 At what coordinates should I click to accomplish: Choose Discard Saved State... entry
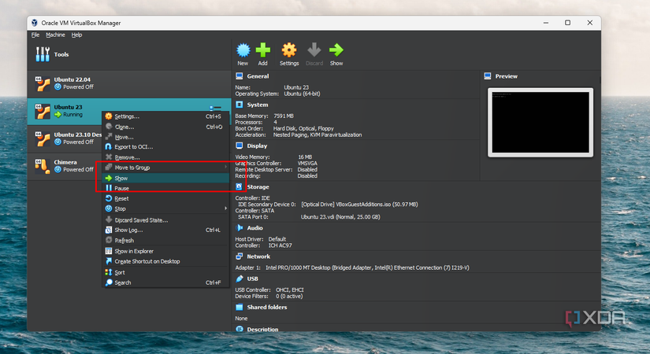point(165,219)
